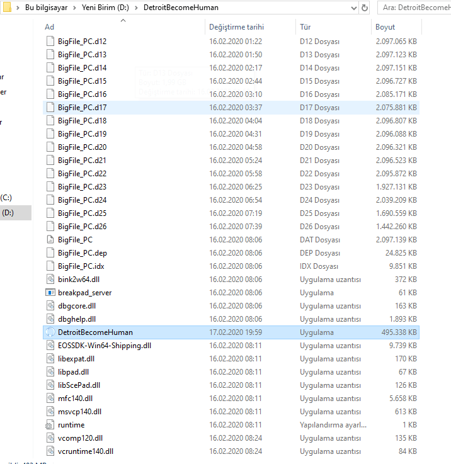This screenshot has height=464, width=451.
Task: Click the libScePad.dll file icon
Action: (x=50, y=385)
